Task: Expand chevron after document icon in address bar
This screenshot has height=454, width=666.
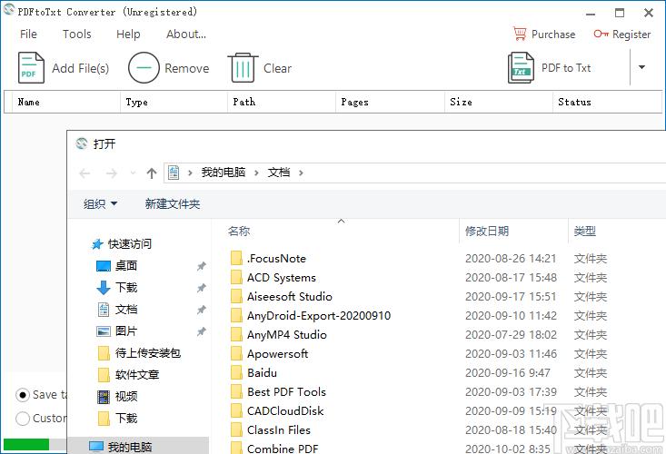Action: [190, 173]
